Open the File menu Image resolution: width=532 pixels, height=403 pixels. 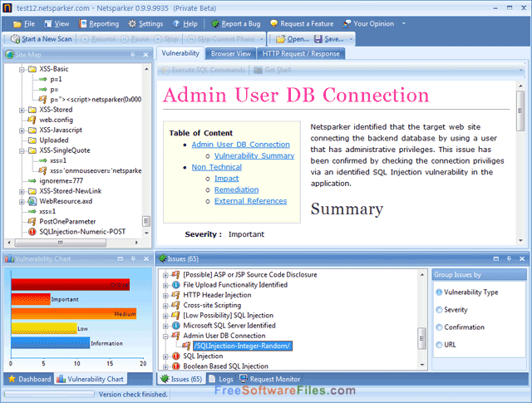[x=24, y=24]
